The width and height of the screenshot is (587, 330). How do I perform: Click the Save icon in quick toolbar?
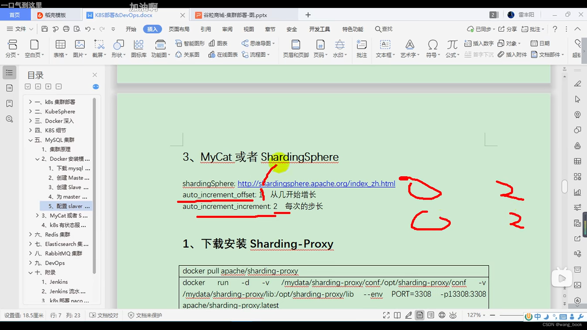45,29
